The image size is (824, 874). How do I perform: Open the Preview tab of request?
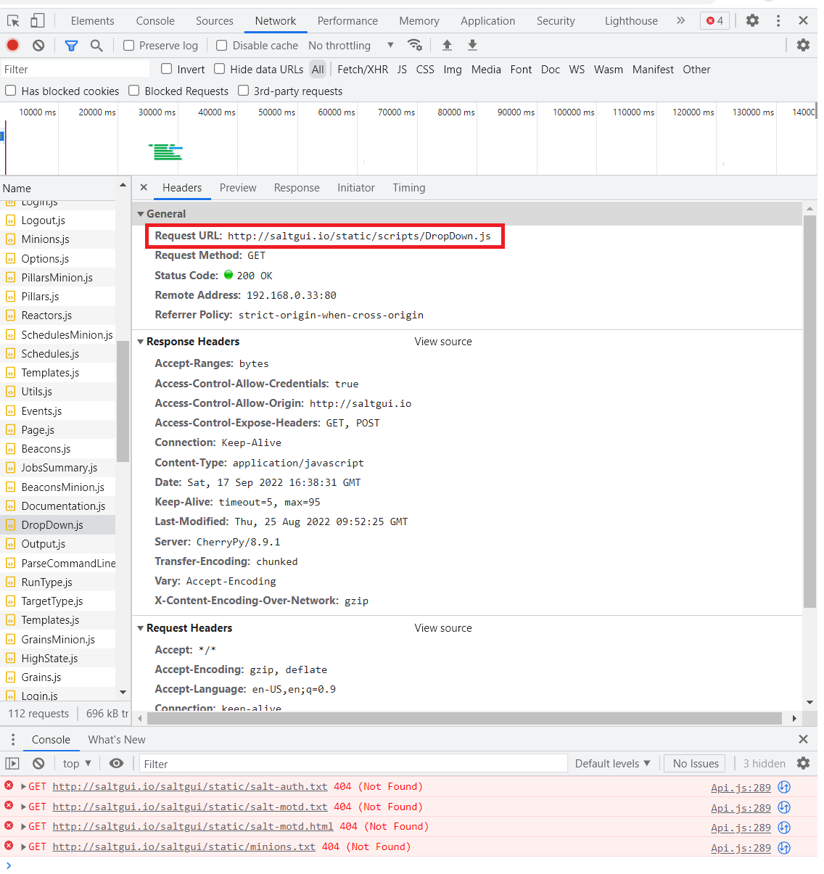pyautogui.click(x=238, y=187)
